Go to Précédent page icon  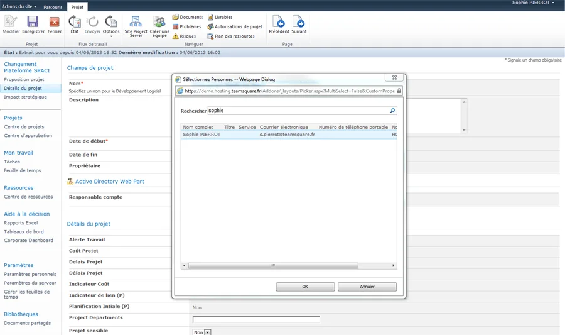click(x=279, y=25)
